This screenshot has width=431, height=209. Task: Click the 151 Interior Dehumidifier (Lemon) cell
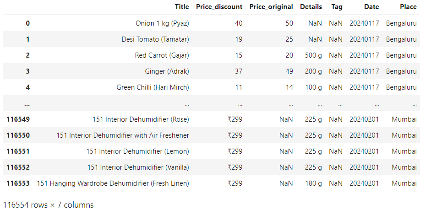(138, 151)
